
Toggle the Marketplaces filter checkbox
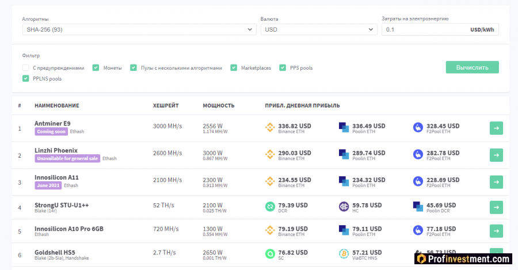[234, 68]
